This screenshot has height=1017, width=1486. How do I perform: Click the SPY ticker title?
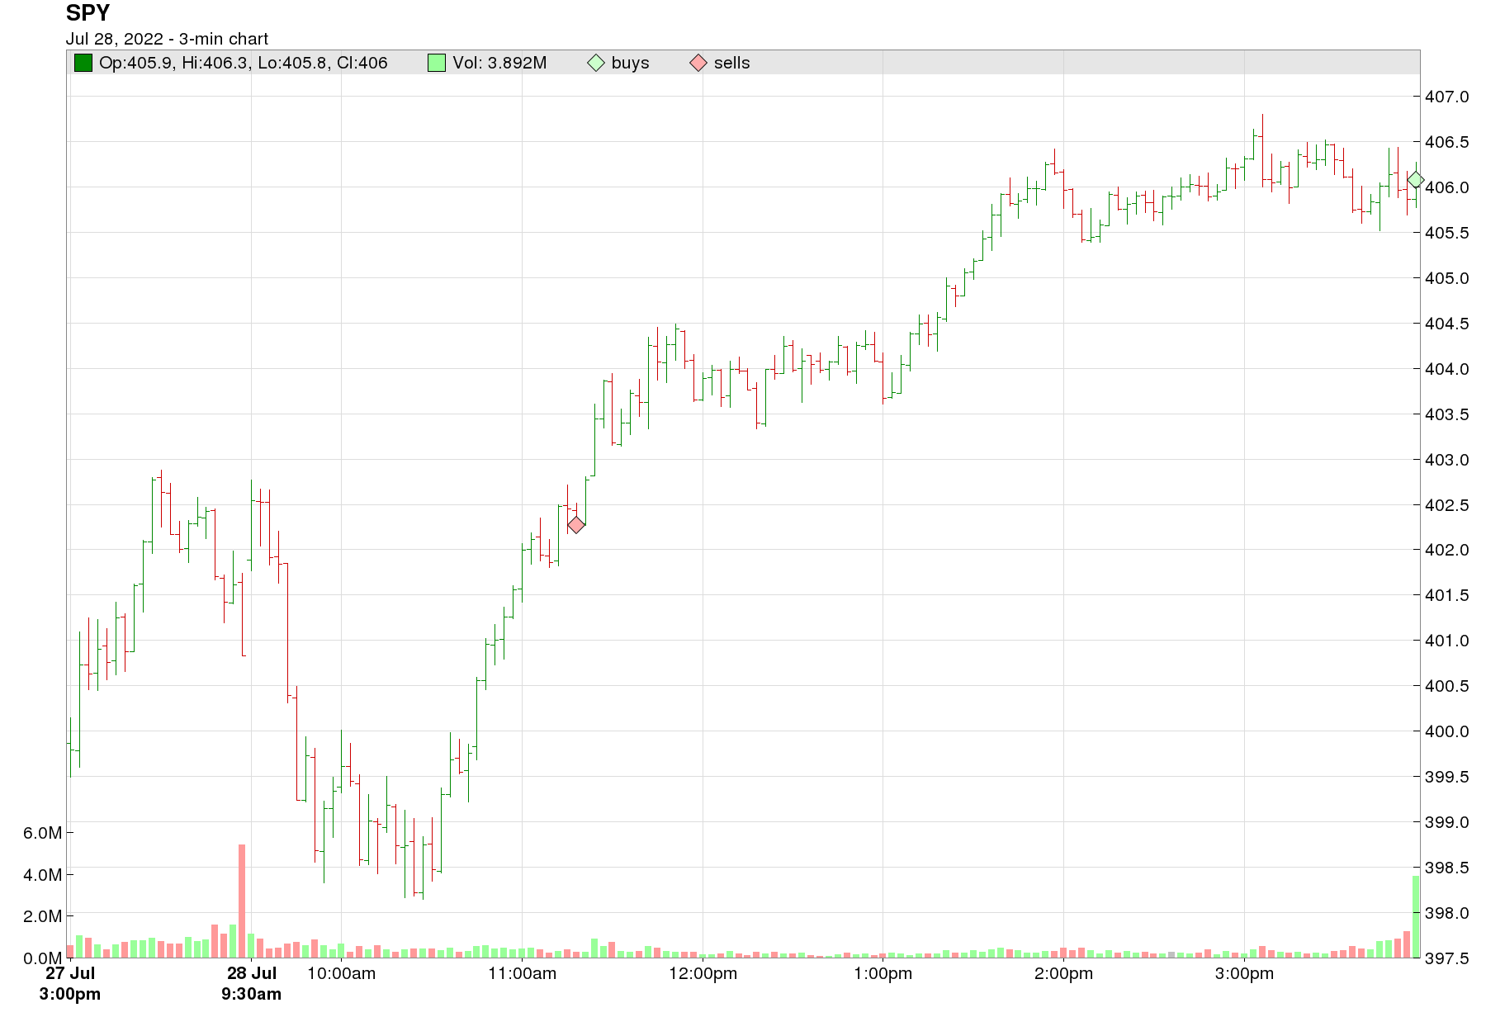click(88, 13)
